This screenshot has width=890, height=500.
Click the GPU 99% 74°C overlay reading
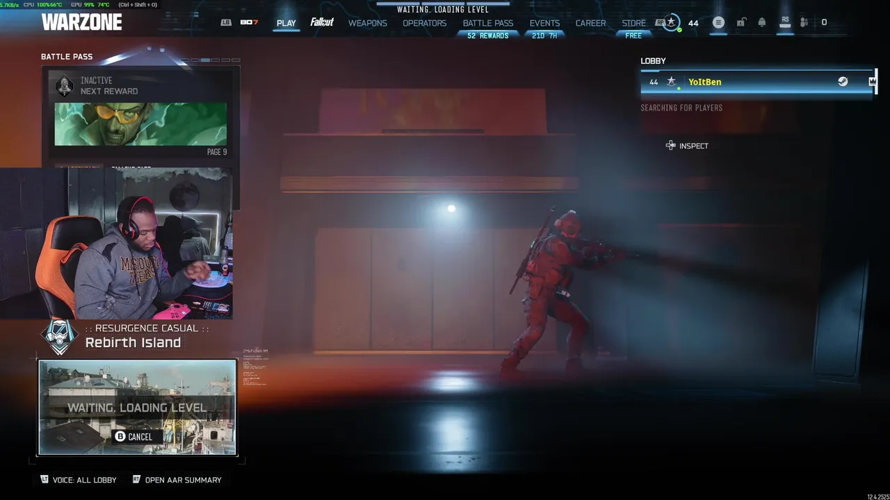coord(90,4)
